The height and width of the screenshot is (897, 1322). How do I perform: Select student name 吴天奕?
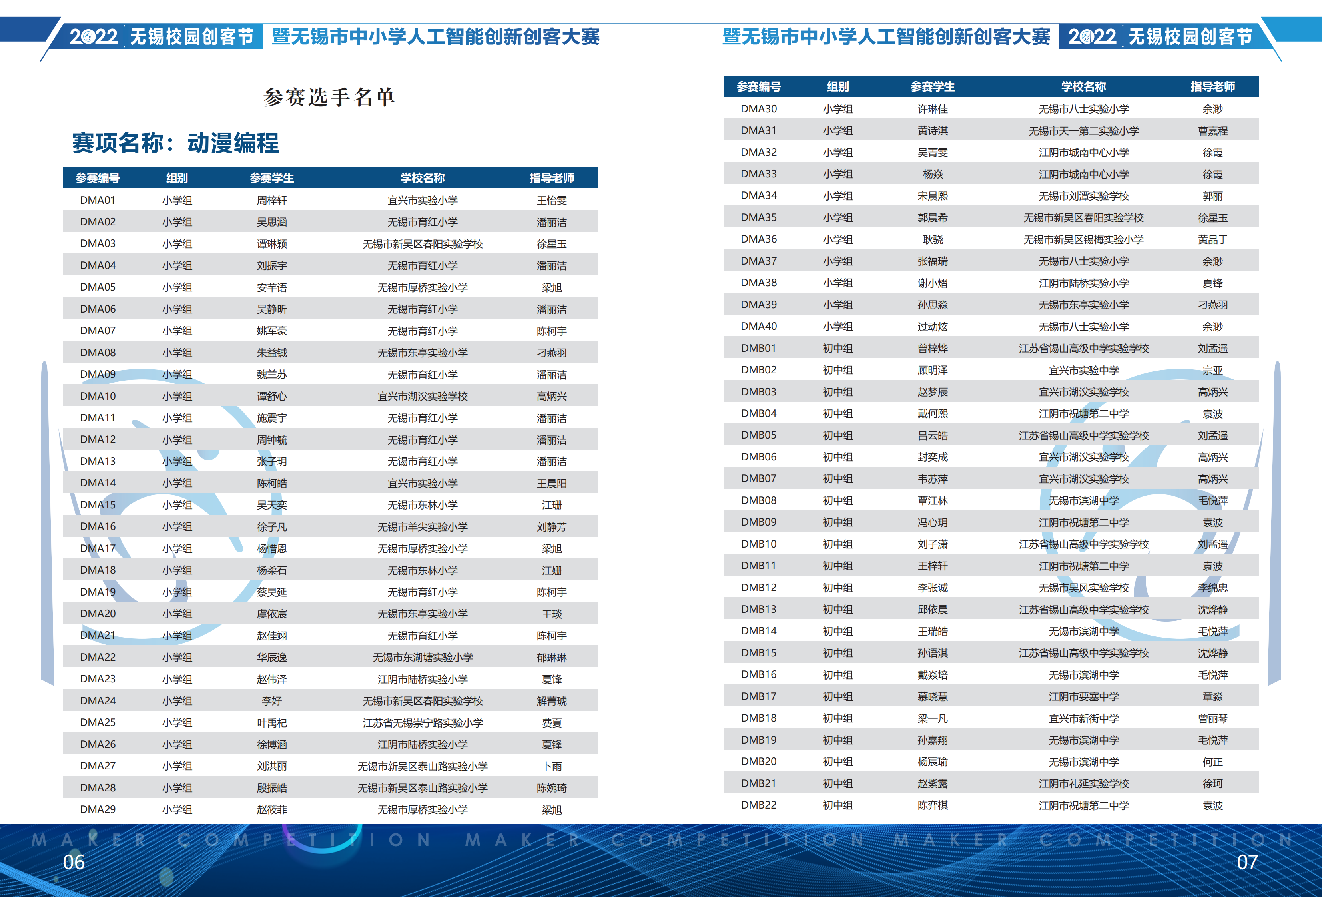[272, 505]
